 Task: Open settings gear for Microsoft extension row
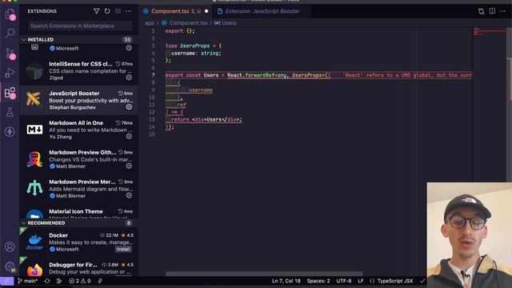tap(129, 48)
